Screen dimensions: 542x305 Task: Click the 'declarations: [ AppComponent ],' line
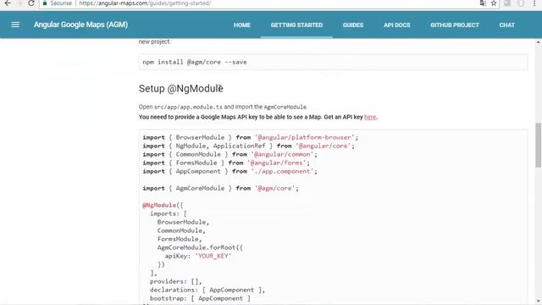207,290
